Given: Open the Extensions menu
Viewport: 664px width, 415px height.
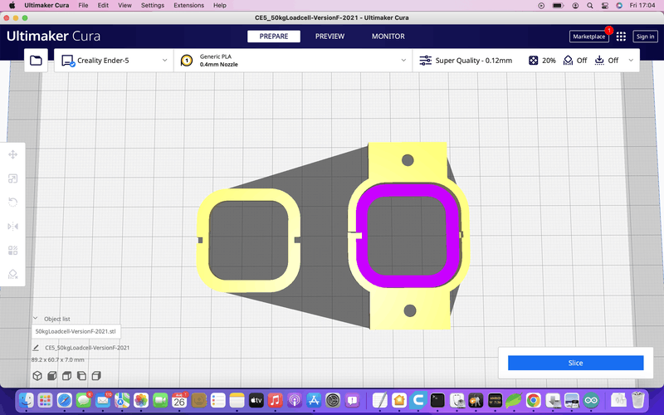Looking at the screenshot, I should point(188,5).
